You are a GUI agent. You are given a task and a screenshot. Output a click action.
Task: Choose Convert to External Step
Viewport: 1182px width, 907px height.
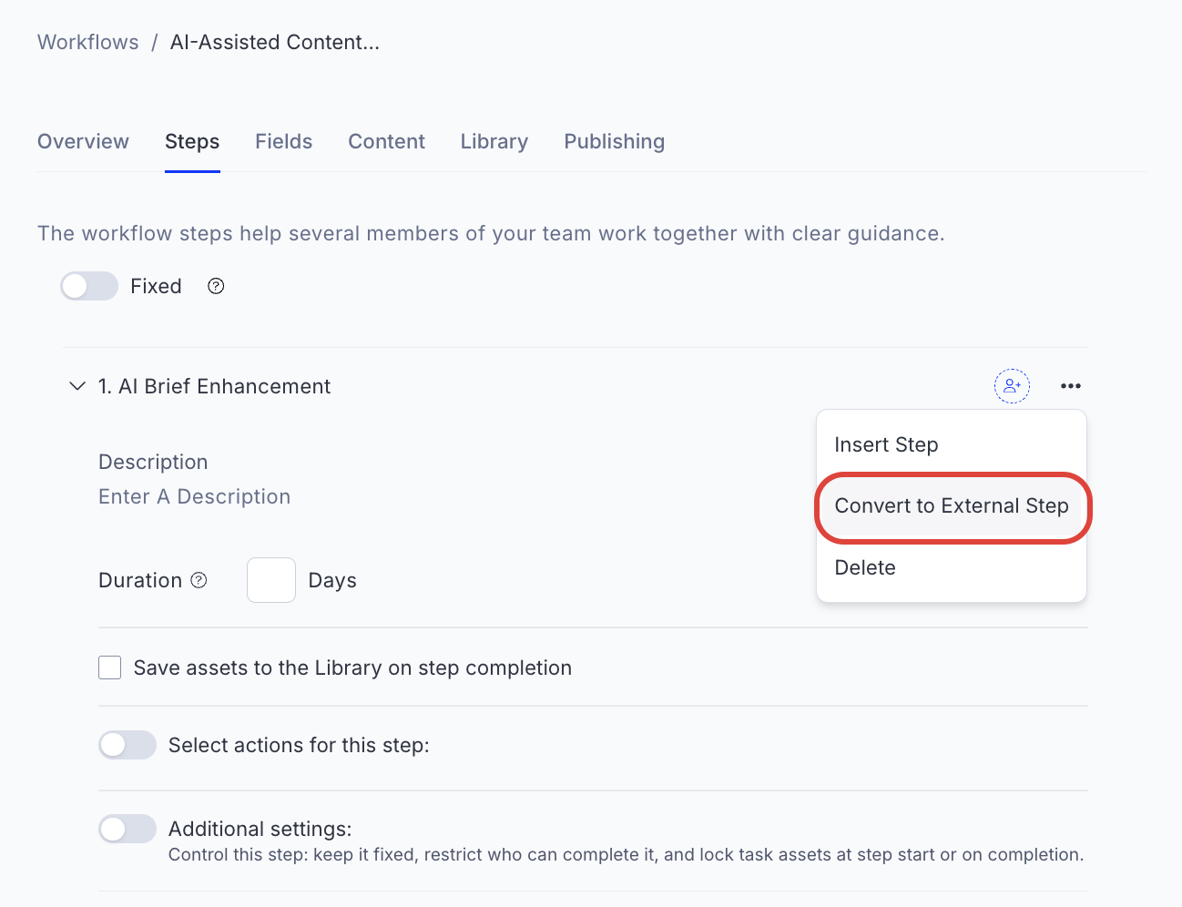pos(952,506)
